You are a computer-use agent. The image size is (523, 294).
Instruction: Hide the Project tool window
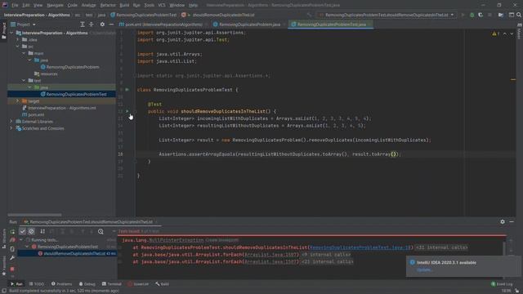click(111, 24)
